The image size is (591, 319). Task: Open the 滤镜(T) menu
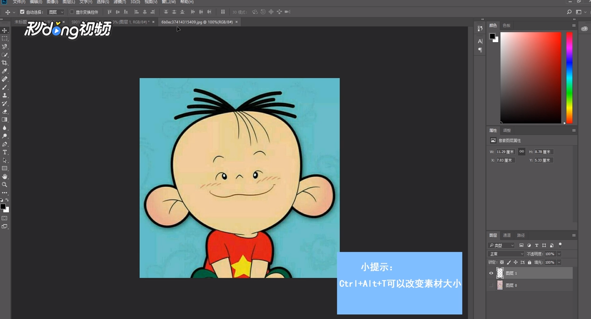(x=120, y=2)
